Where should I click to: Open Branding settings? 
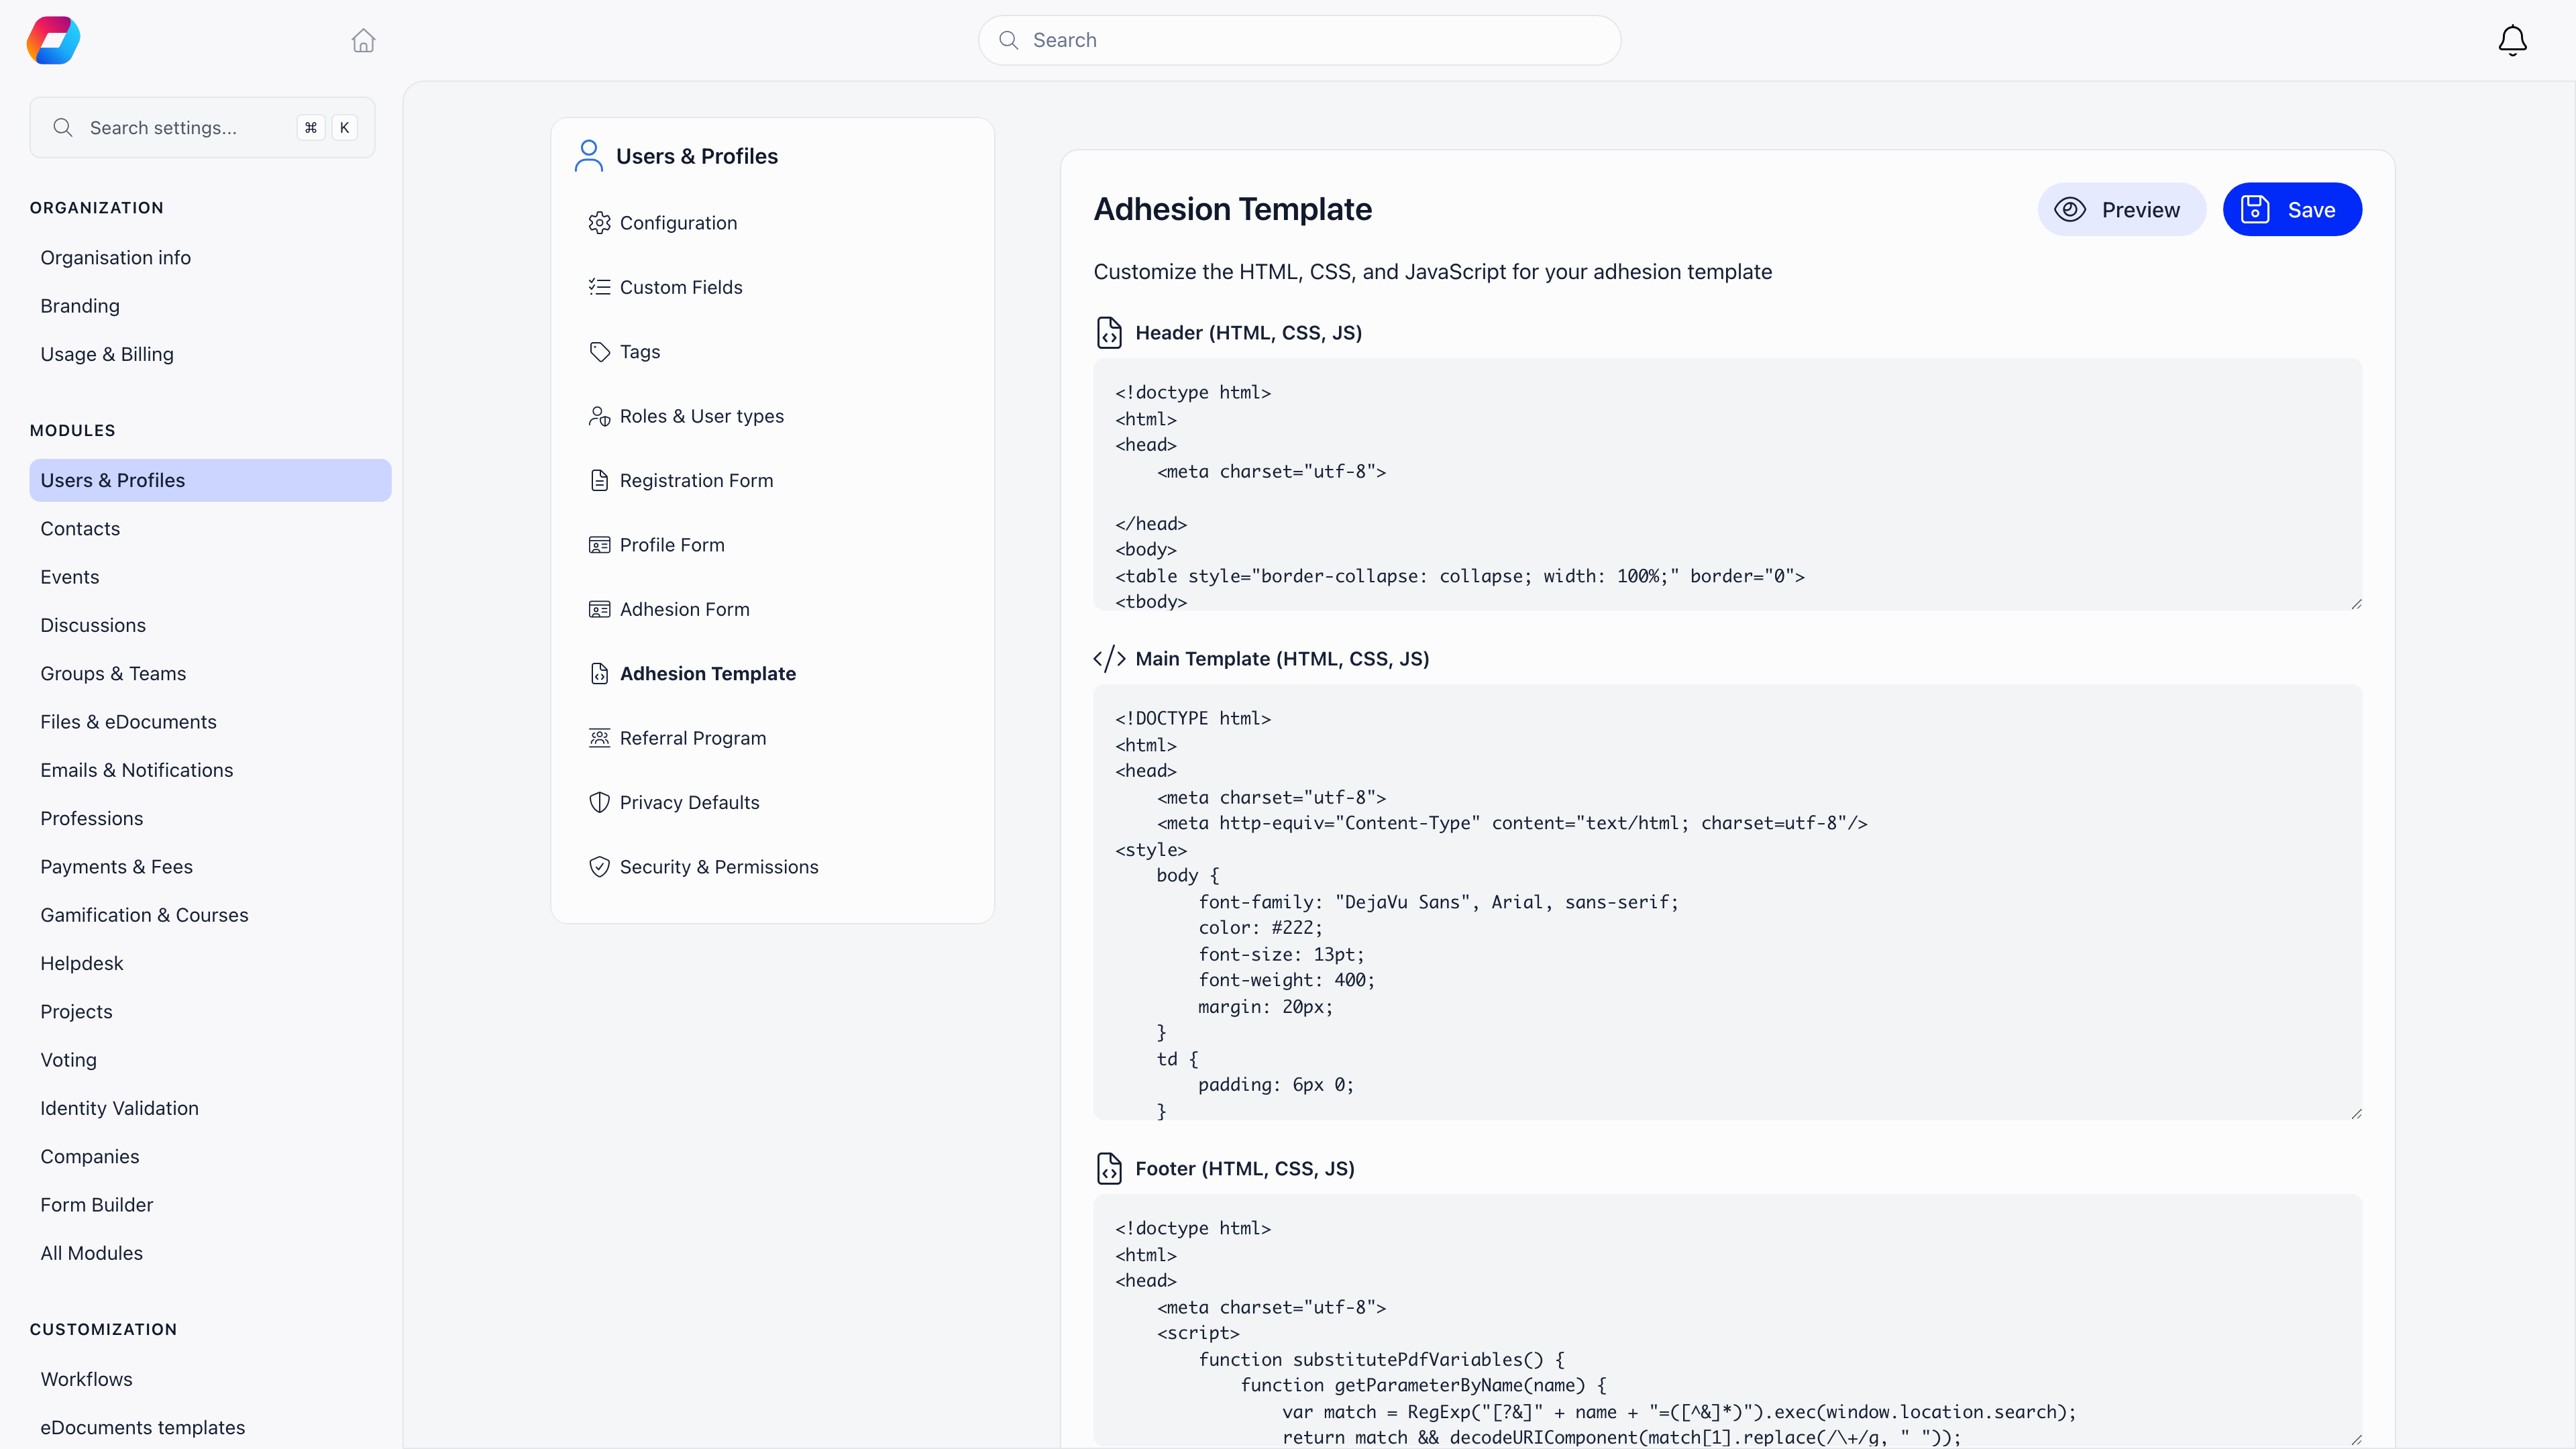point(80,306)
